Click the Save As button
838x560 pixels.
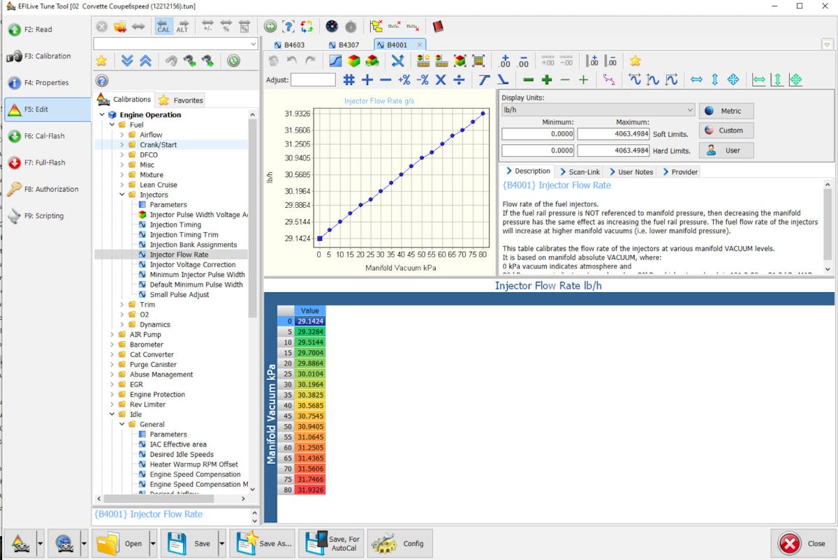[x=265, y=543]
